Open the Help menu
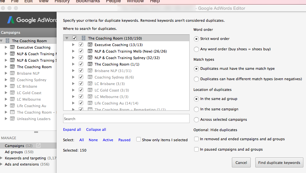This screenshot has width=306, height=173. [x=155, y=1]
